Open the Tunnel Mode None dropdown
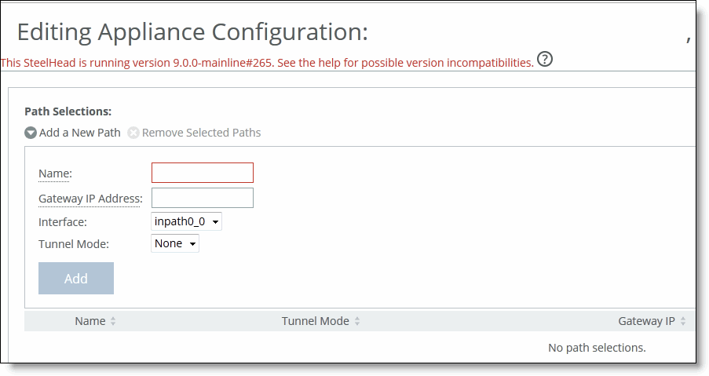Screen dimensions: 709x376 175,243
